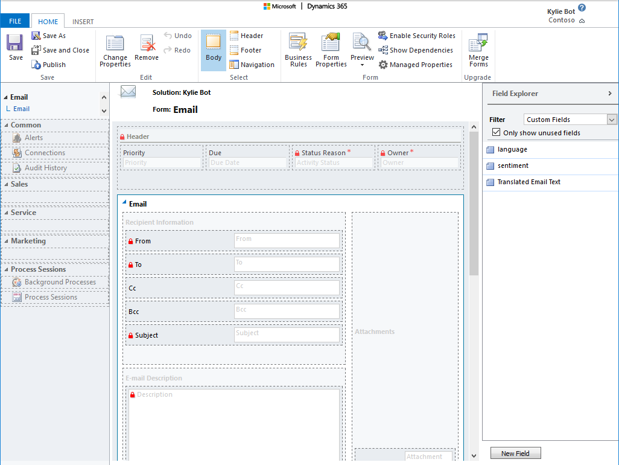Click the Subject field input
The height and width of the screenshot is (465, 619).
point(287,335)
